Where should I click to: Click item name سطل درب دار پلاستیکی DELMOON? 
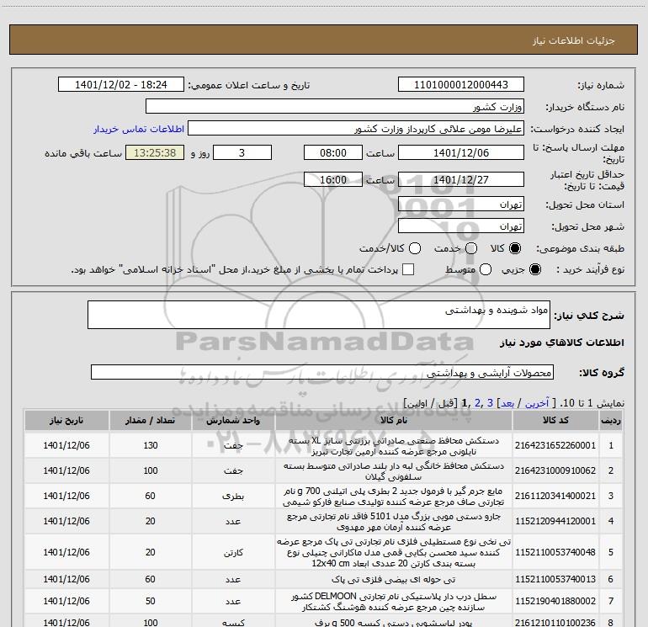coord(394,602)
